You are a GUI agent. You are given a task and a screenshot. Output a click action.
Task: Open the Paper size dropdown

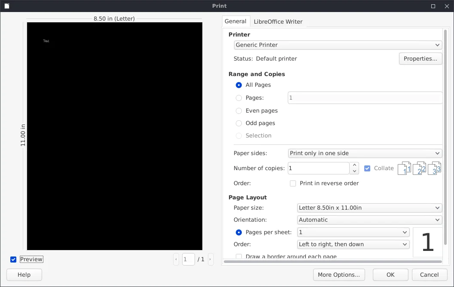tap(369, 208)
